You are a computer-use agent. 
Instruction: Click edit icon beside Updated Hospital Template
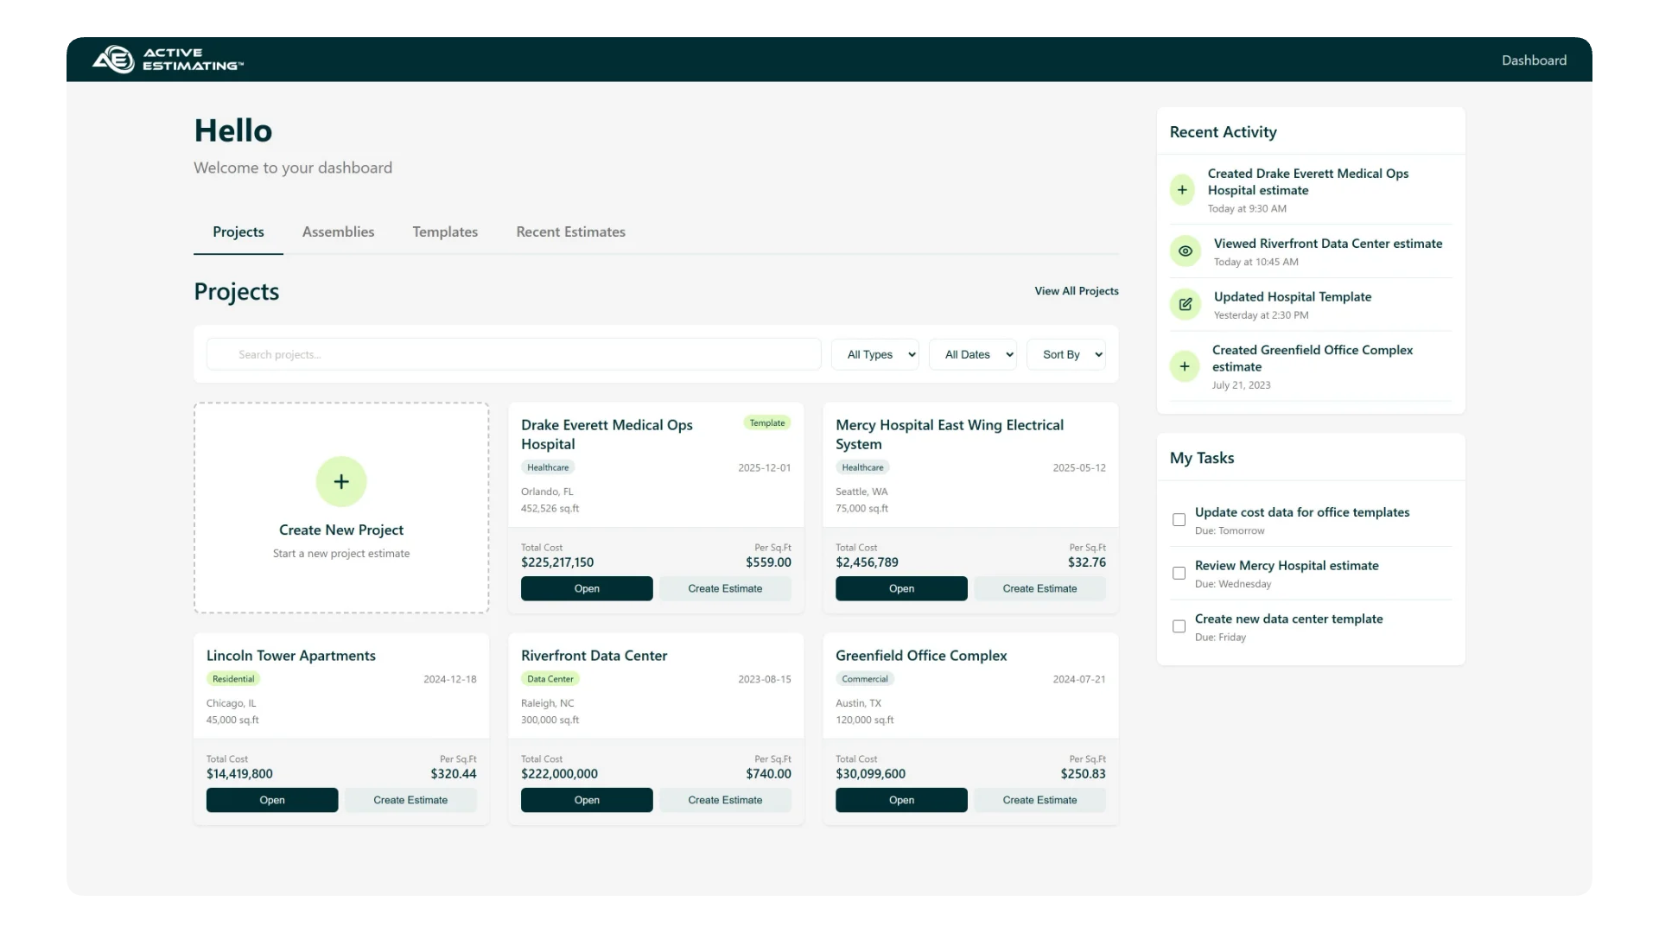pyautogui.click(x=1185, y=304)
